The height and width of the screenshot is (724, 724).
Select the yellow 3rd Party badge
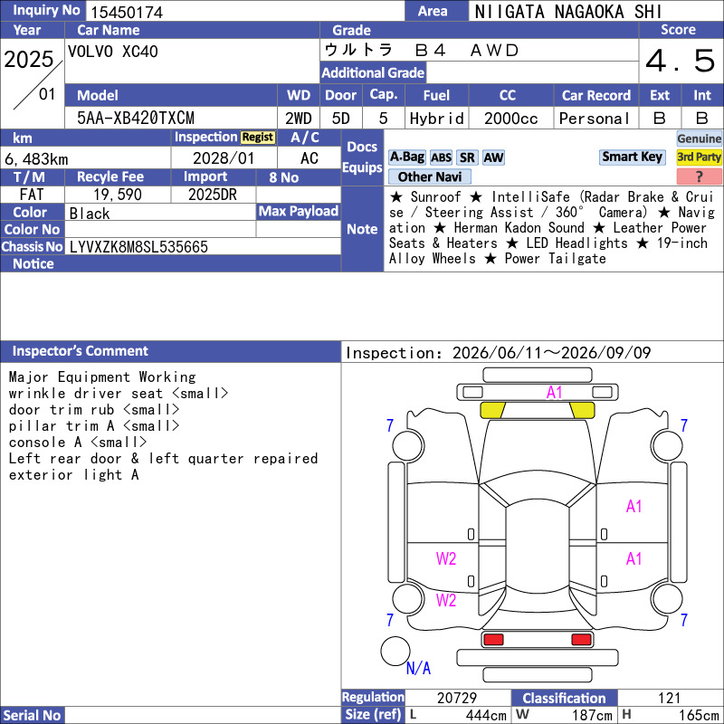[699, 157]
